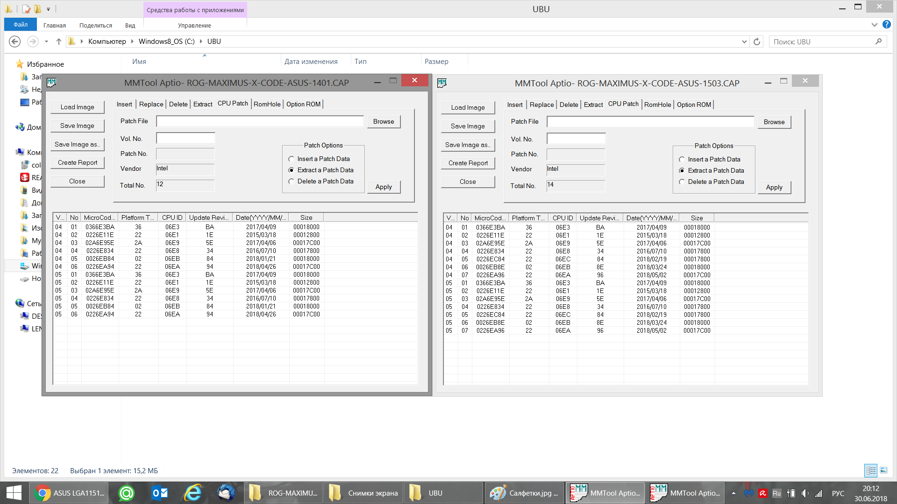Go back with the Explorer back arrow

(15, 42)
